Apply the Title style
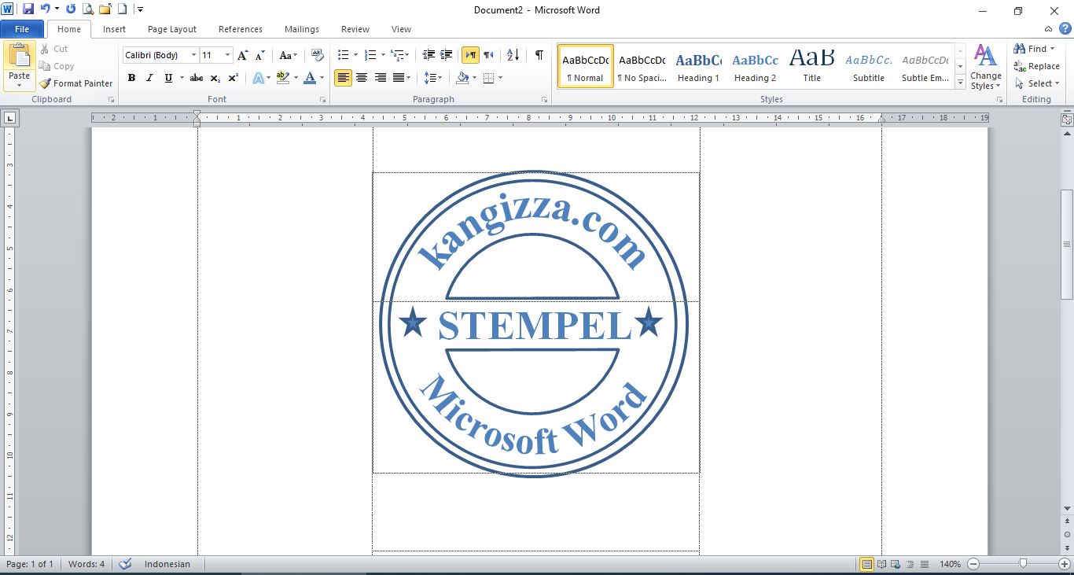1074x575 pixels. pyautogui.click(x=811, y=67)
